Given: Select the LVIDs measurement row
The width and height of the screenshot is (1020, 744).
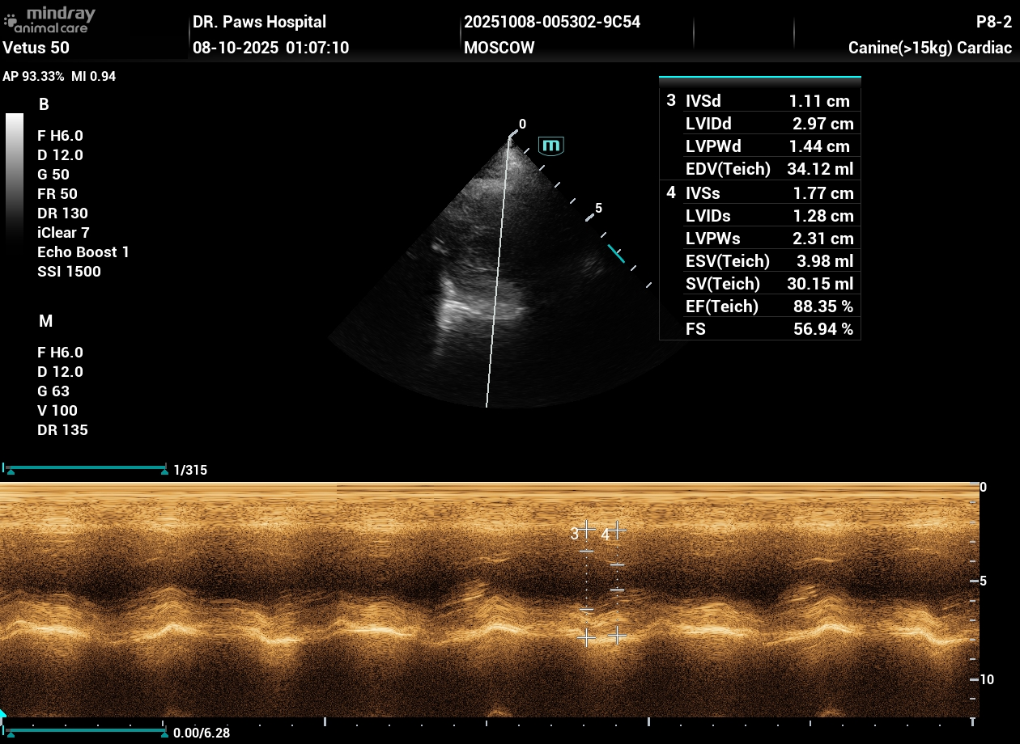Looking at the screenshot, I should pyautogui.click(x=759, y=216).
